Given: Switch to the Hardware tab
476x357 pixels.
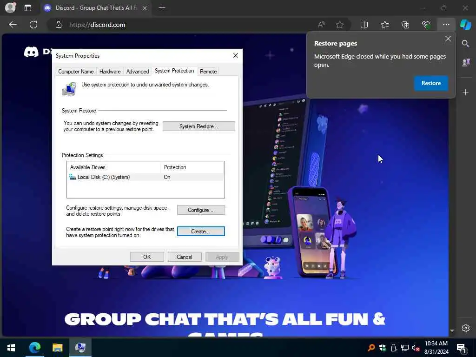Looking at the screenshot, I should click(x=110, y=71).
